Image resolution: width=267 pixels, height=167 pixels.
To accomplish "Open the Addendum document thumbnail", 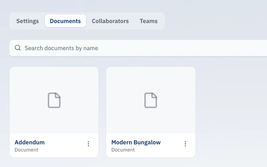I will click(x=54, y=100).
